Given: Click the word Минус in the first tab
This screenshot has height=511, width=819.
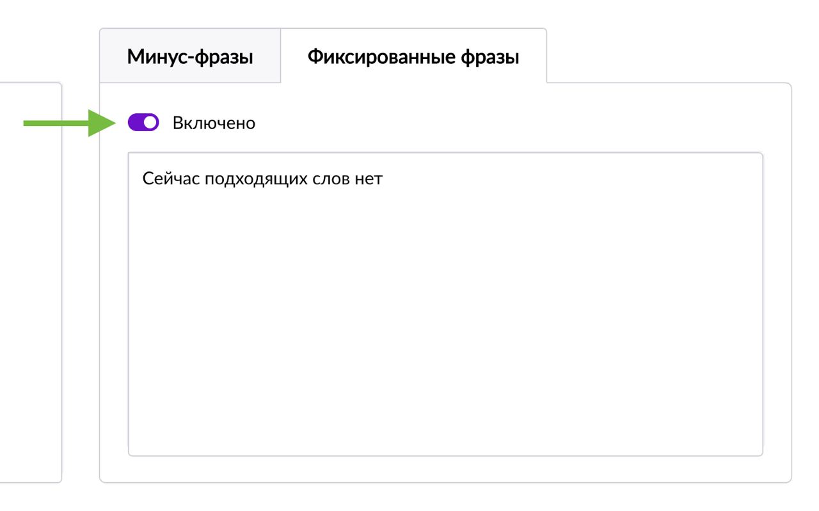Looking at the screenshot, I should pyautogui.click(x=155, y=57).
